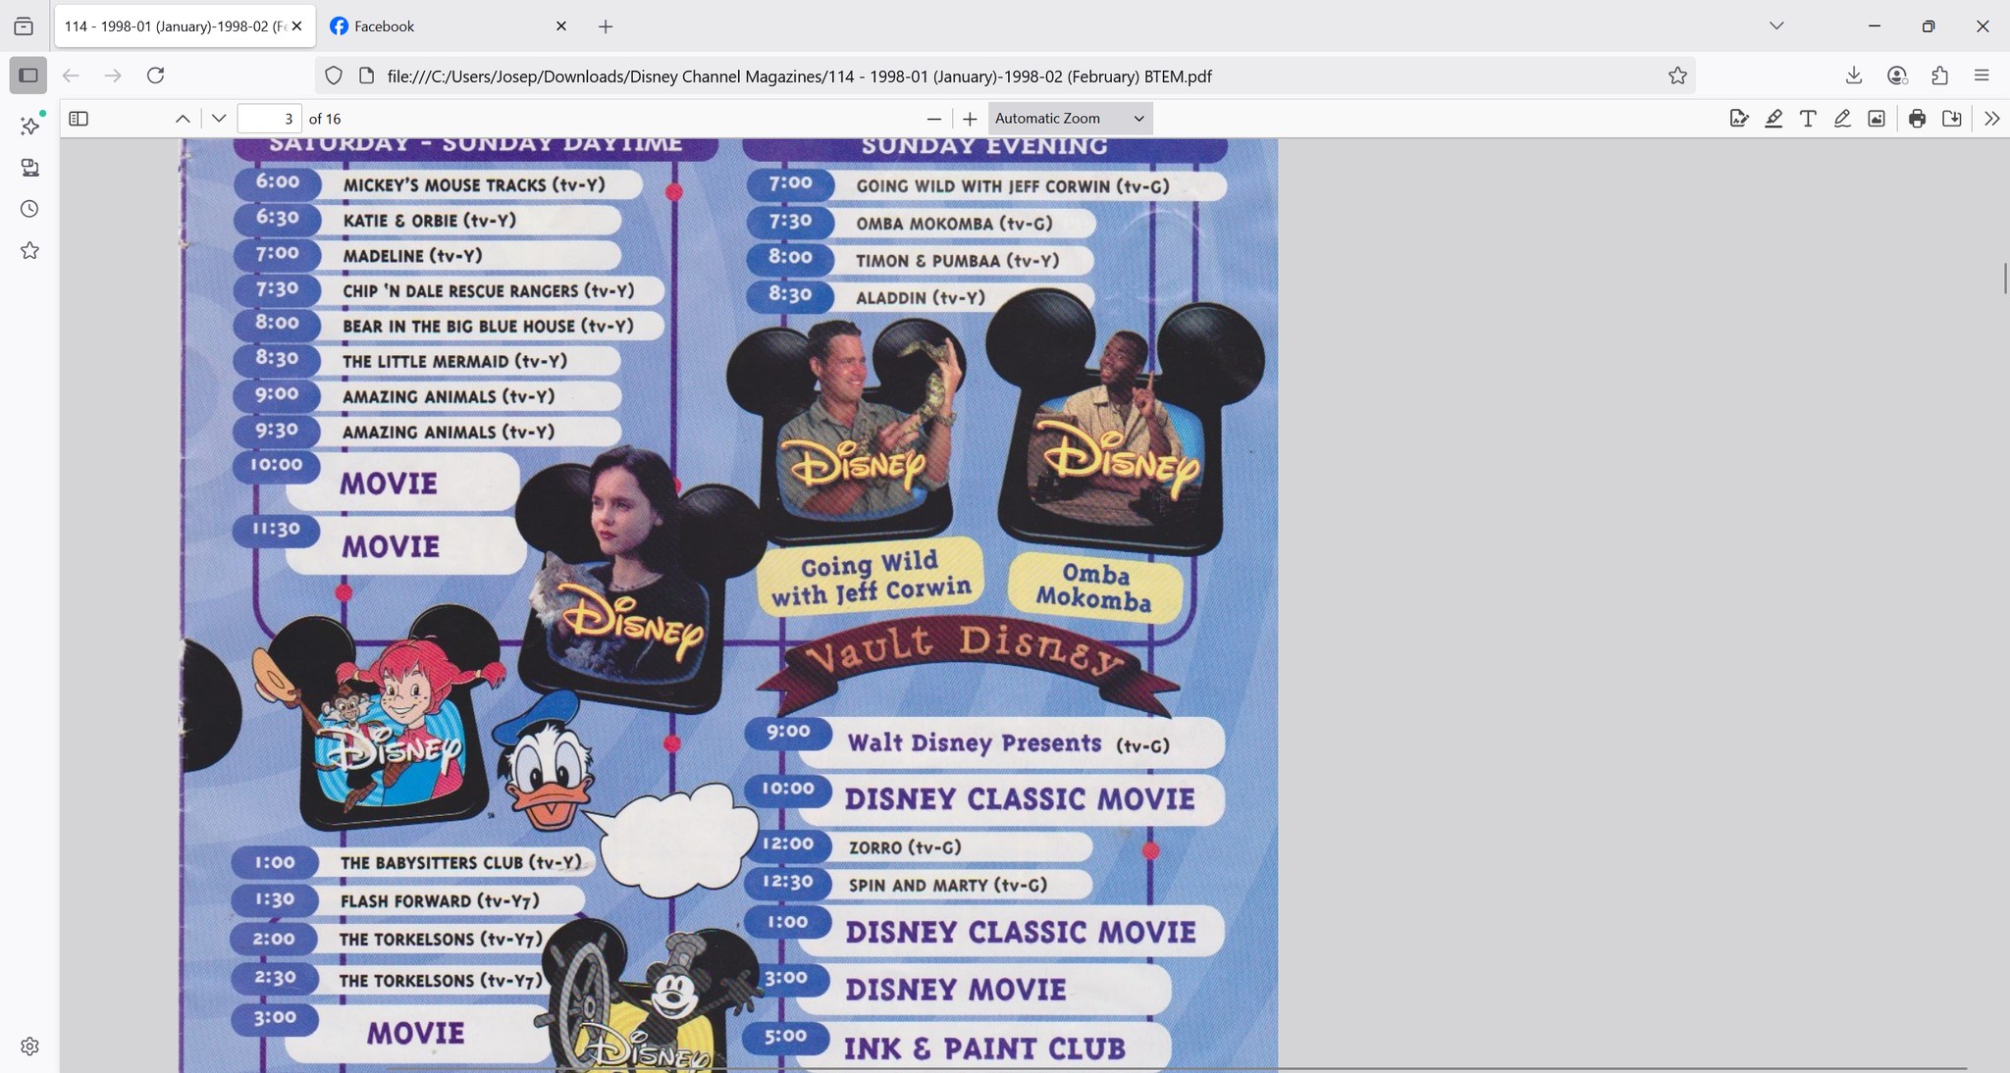Viewport: 2010px width, 1073px height.
Task: Expand the PDF viewer Tools menu
Action: 1991,119
